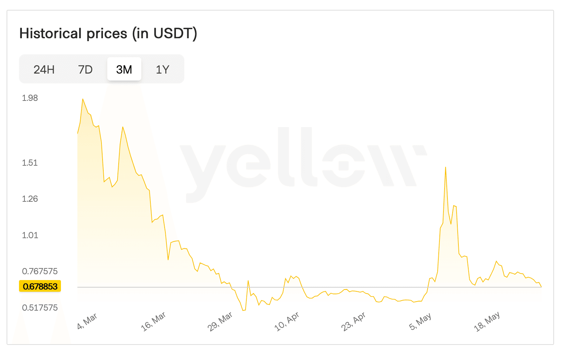Click the '10, Apr' date axis label

(x=287, y=322)
